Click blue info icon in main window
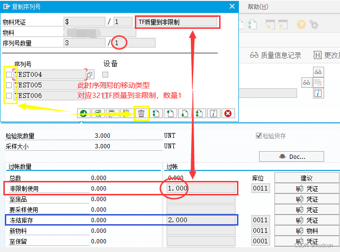Screen dimensions: 340x252 click(318, 94)
